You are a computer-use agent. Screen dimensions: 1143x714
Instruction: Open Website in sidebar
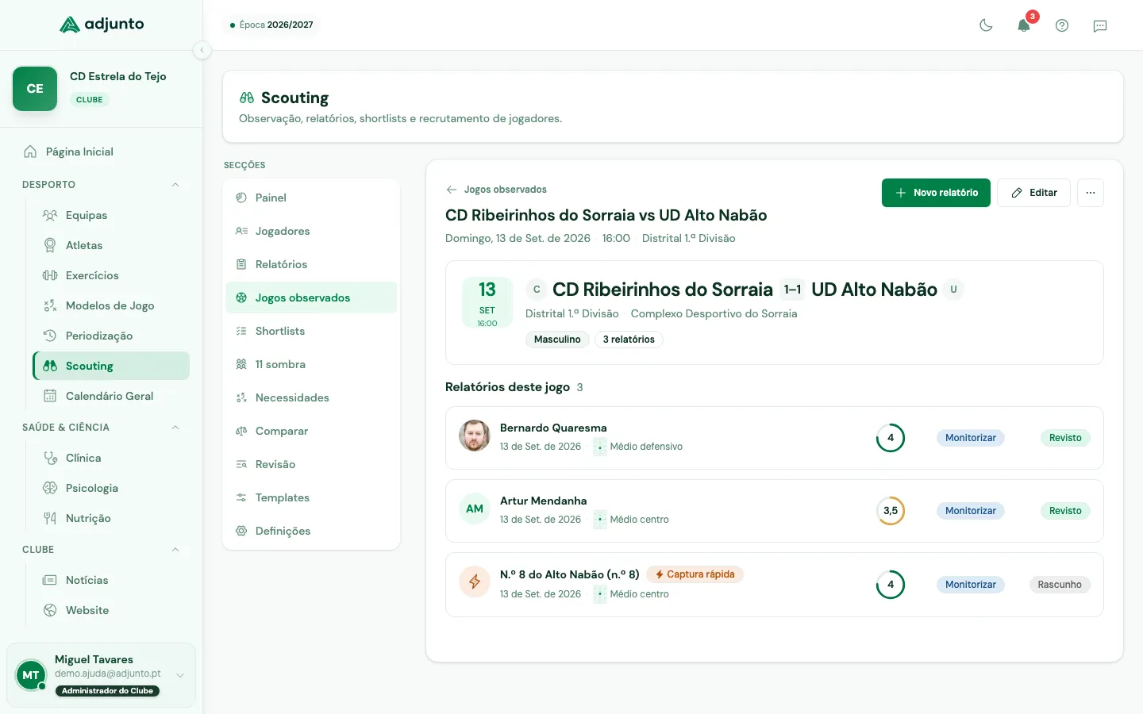111,610
